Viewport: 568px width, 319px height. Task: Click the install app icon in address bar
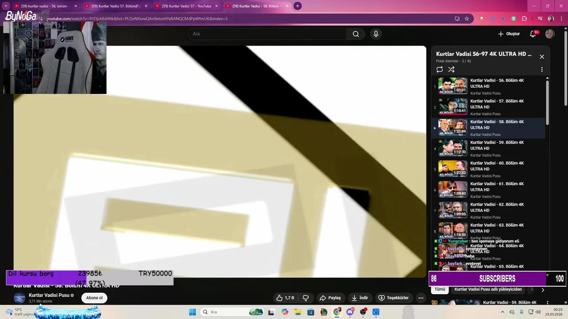(x=457, y=19)
